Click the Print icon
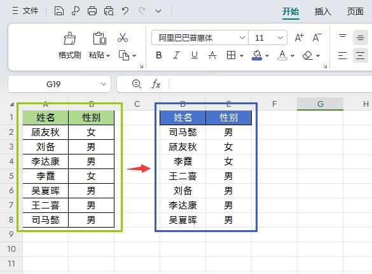The width and height of the screenshot is (372, 274). click(x=92, y=11)
